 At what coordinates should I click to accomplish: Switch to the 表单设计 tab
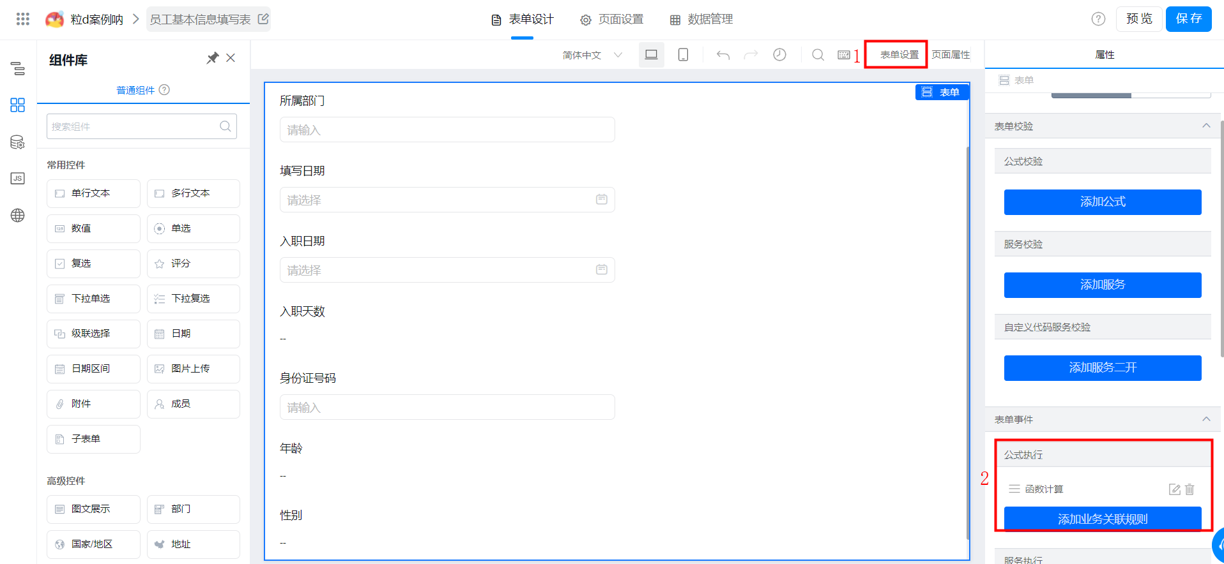(x=522, y=20)
